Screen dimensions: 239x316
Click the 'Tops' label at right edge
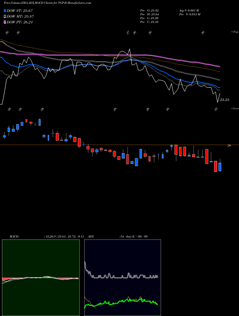tap(235, 32)
